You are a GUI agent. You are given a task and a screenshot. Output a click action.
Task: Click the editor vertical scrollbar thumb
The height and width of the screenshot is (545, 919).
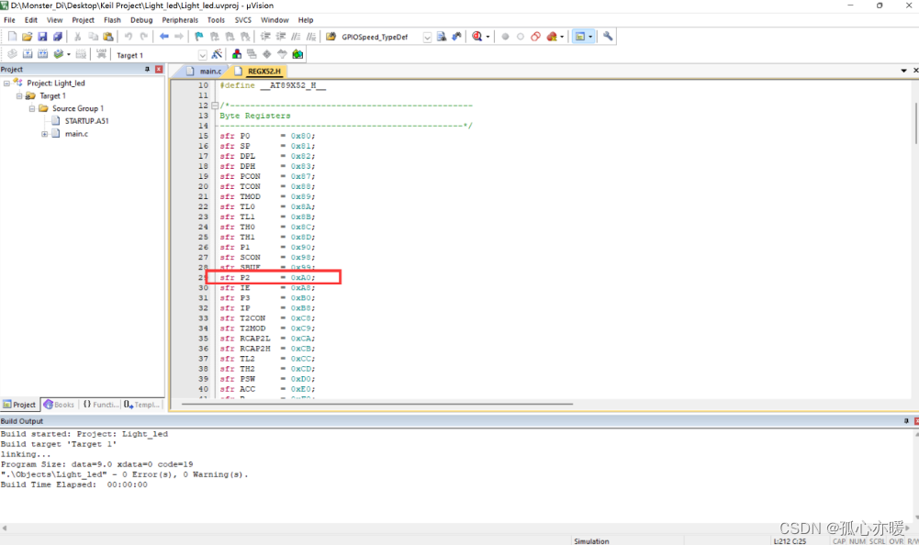click(915, 123)
